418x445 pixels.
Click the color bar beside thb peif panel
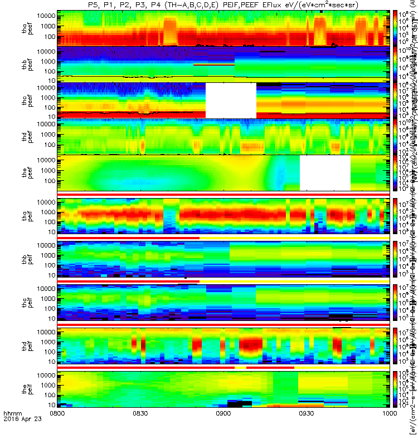[395, 259]
